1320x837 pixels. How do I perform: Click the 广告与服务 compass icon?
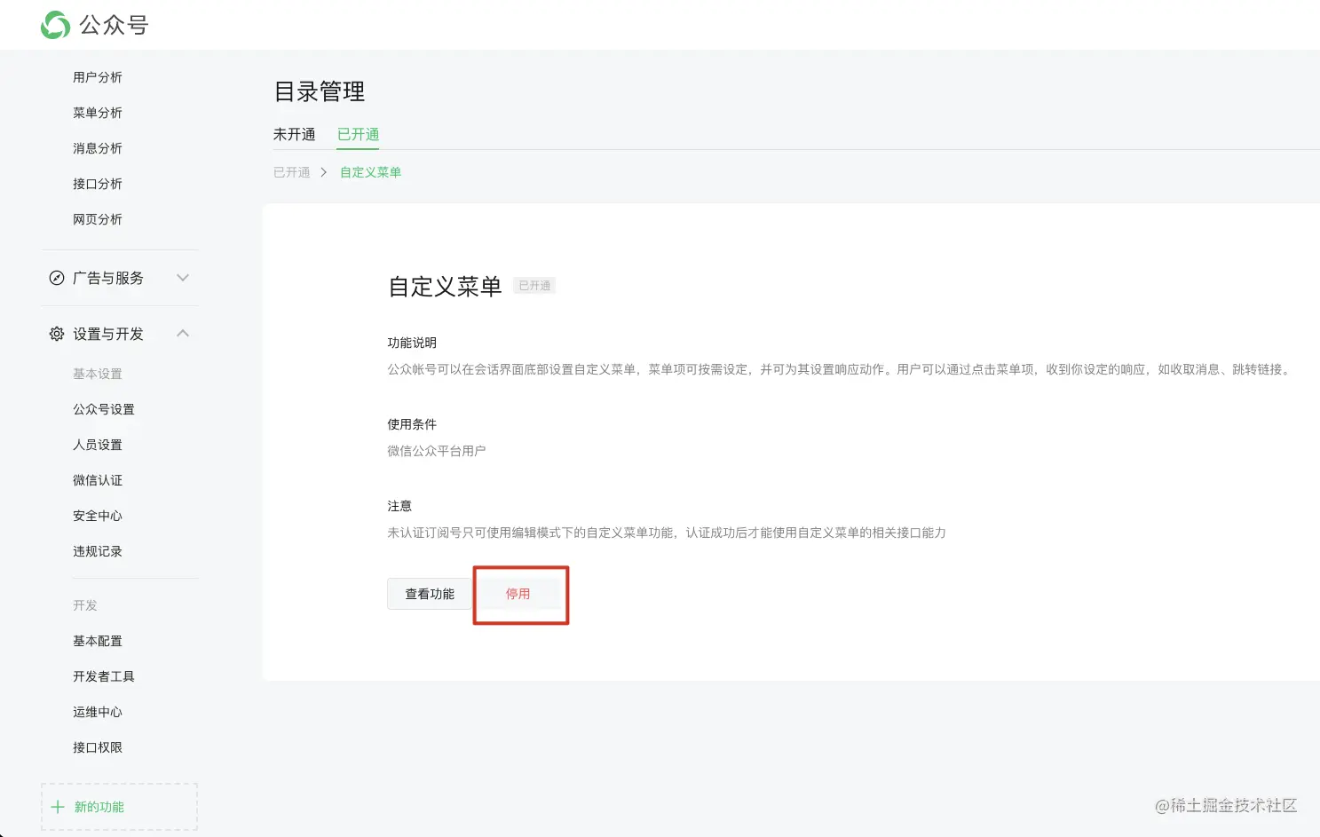[57, 278]
